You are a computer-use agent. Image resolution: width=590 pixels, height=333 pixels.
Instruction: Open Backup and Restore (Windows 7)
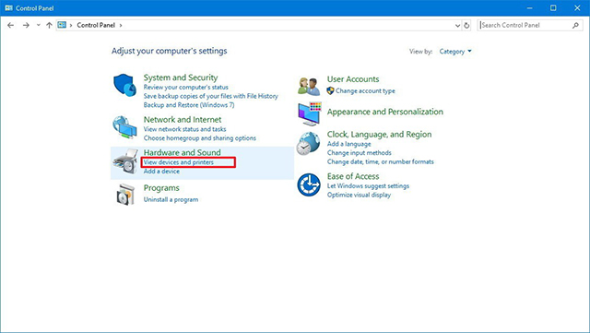(x=189, y=105)
